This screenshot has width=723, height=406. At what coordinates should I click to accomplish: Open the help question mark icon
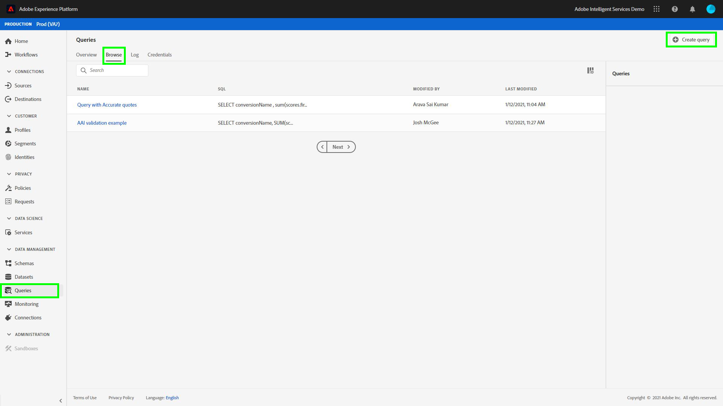(674, 9)
